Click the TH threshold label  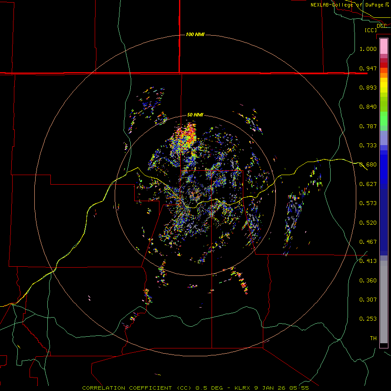click(373, 338)
